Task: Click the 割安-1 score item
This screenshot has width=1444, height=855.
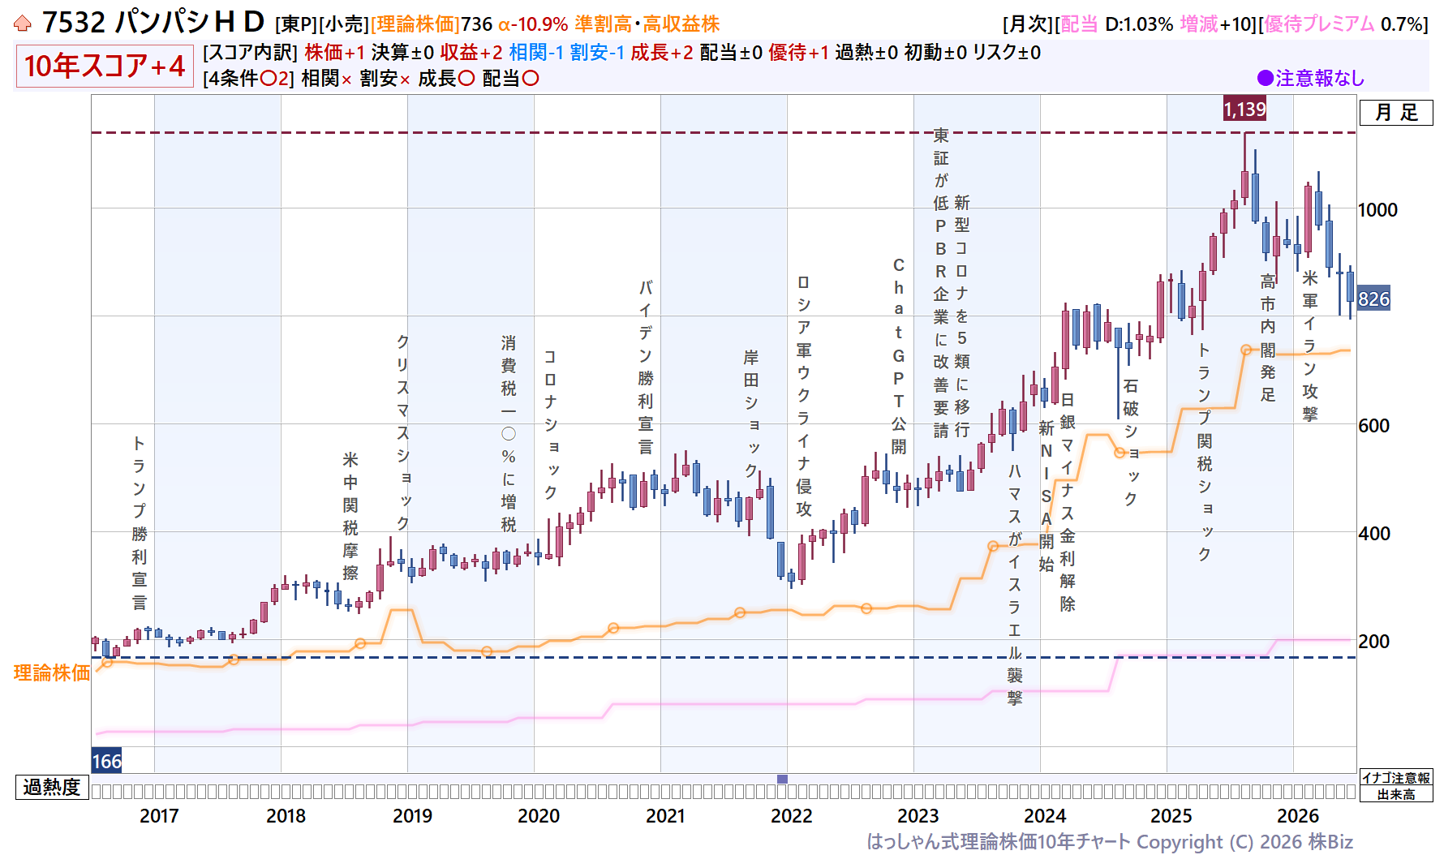Action: 597,53
